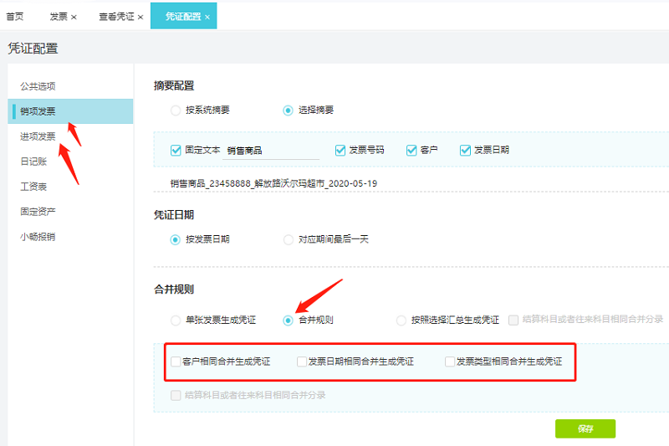Edit the 销售商品 fixed text field
The width and height of the screenshot is (669, 446).
[271, 151]
